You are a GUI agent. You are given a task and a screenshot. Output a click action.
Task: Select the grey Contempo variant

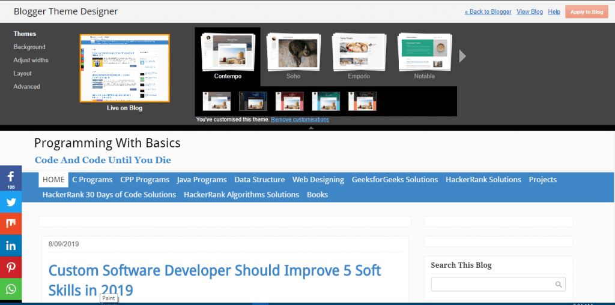216,101
